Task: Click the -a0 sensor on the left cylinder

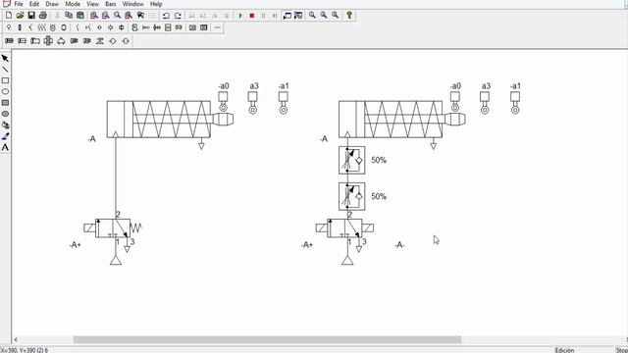Action: [223, 101]
